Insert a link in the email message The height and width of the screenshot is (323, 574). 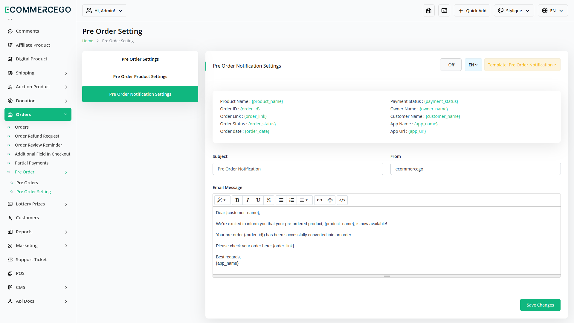point(320,200)
